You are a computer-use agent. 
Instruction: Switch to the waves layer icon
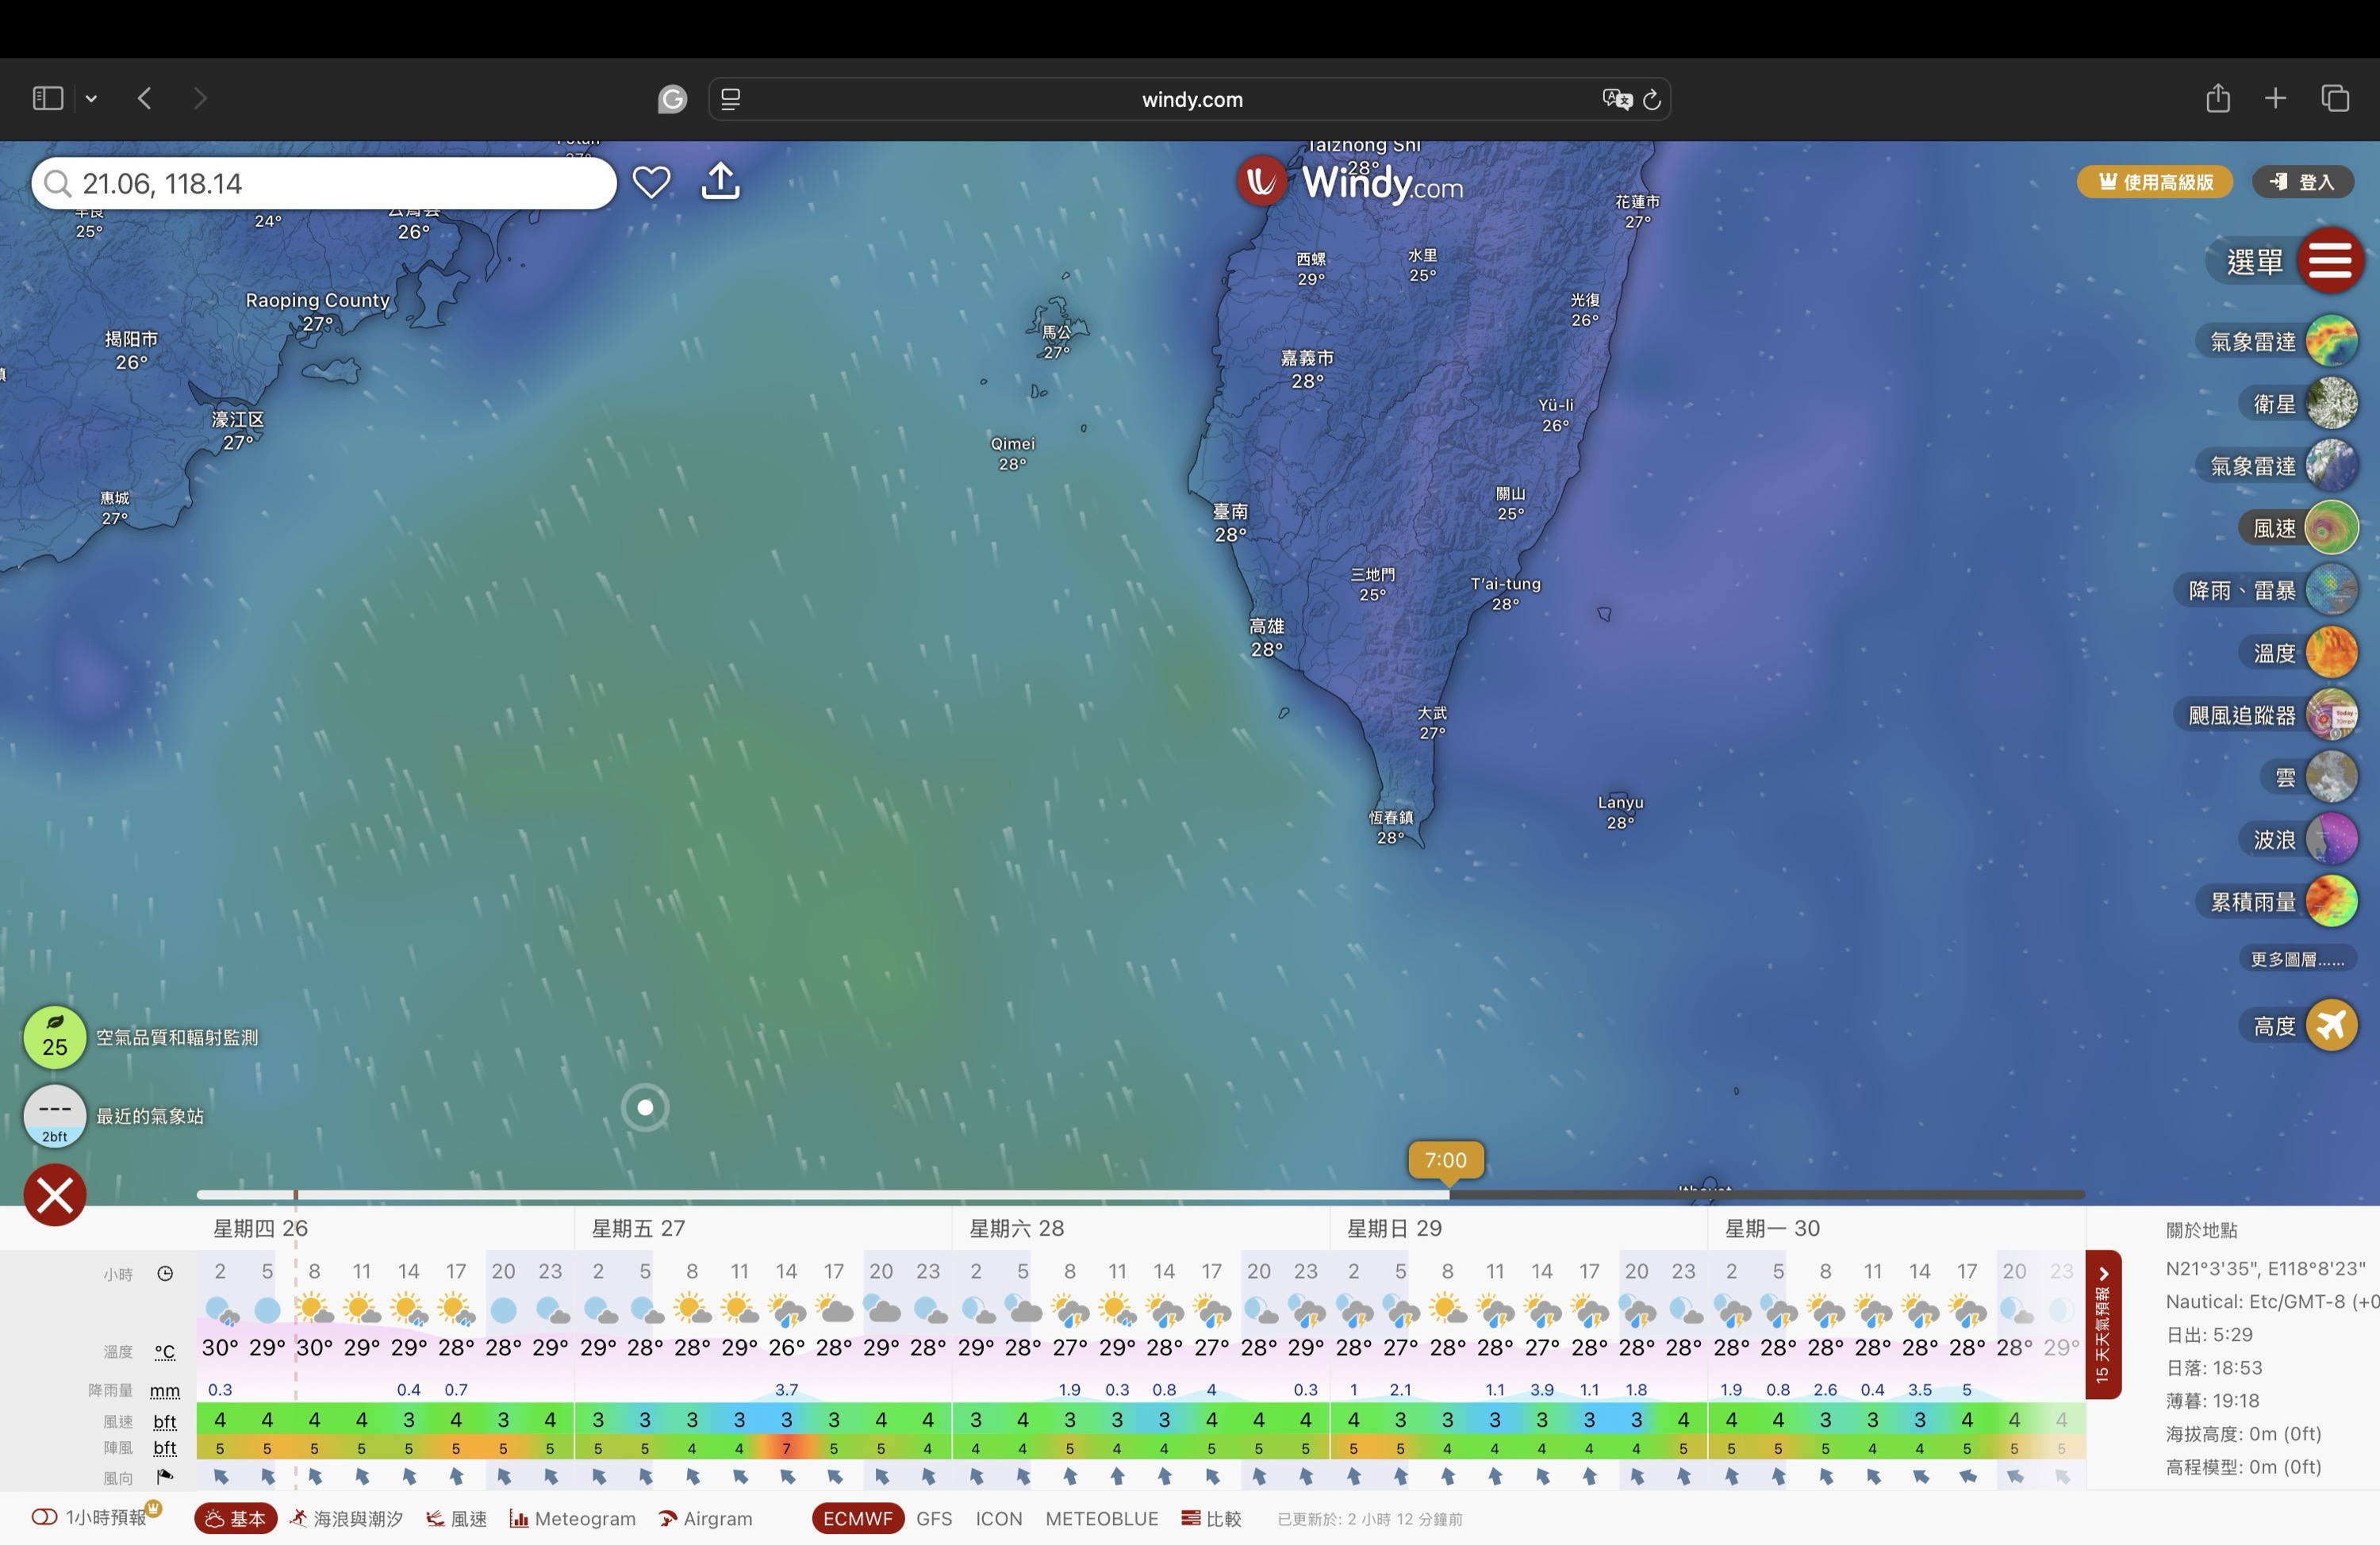tap(2331, 839)
